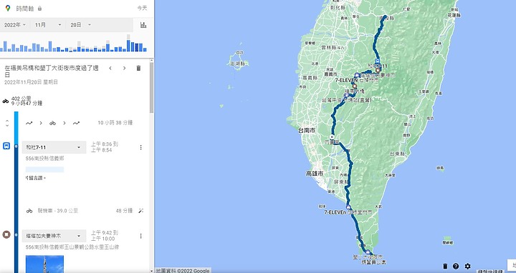Image resolution: width=516 pixels, height=273 pixels.
Task: Open the help question mark icon on map
Action: coord(456,266)
